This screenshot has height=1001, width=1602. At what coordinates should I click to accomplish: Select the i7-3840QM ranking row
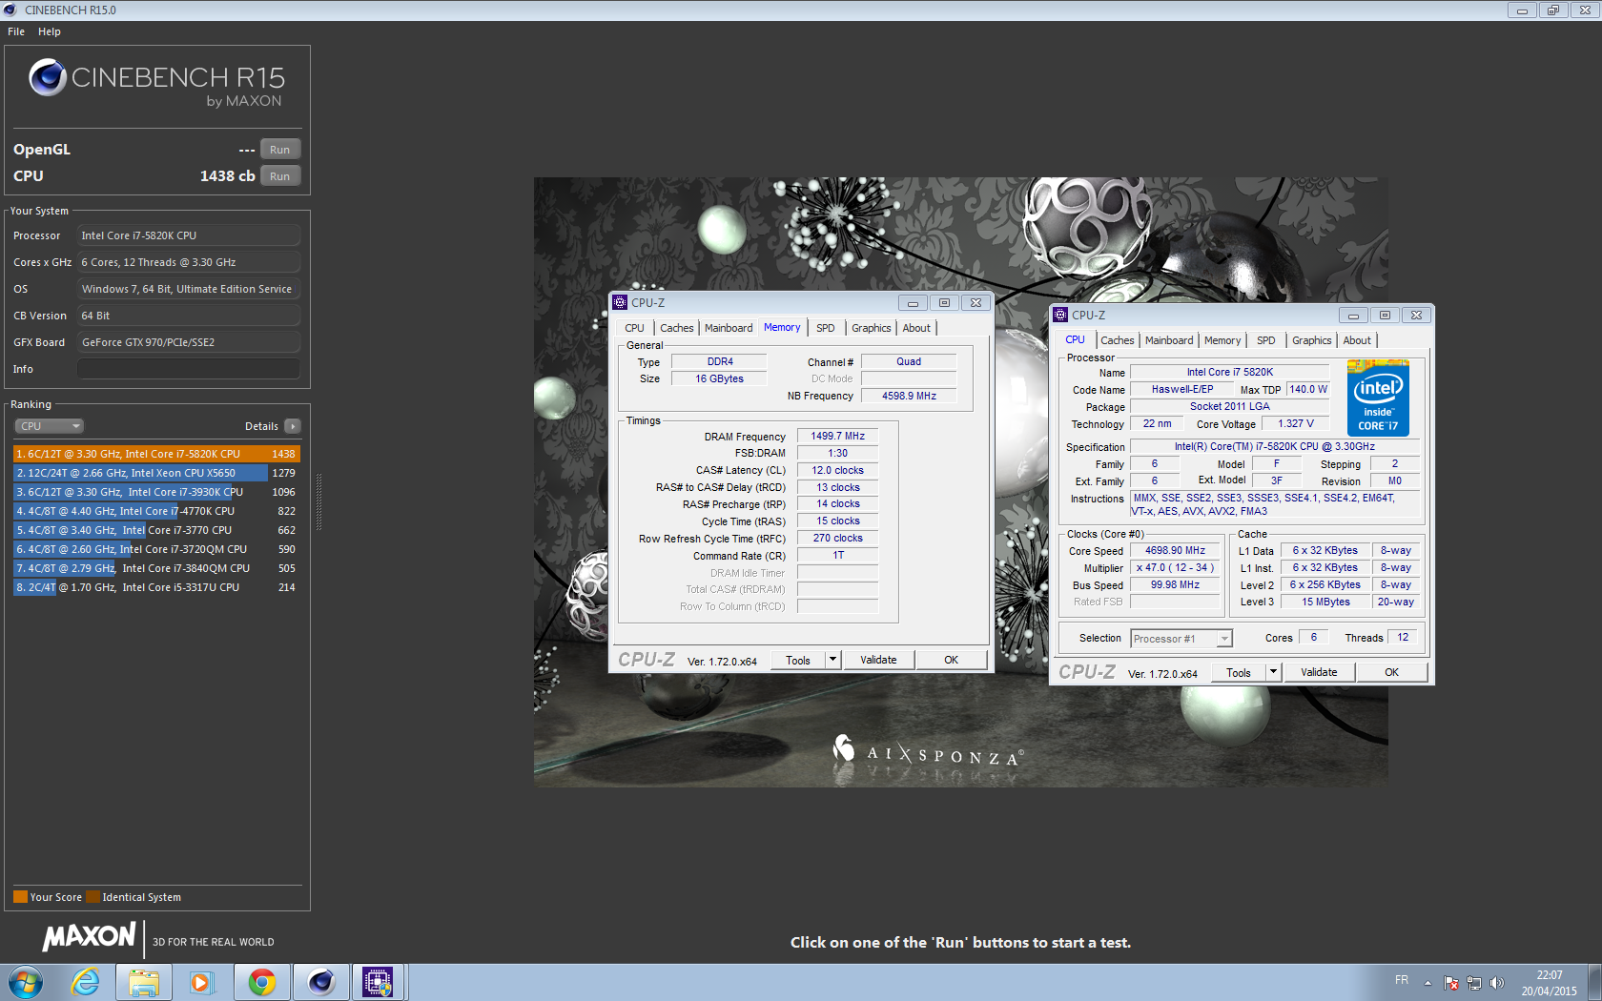point(156,568)
